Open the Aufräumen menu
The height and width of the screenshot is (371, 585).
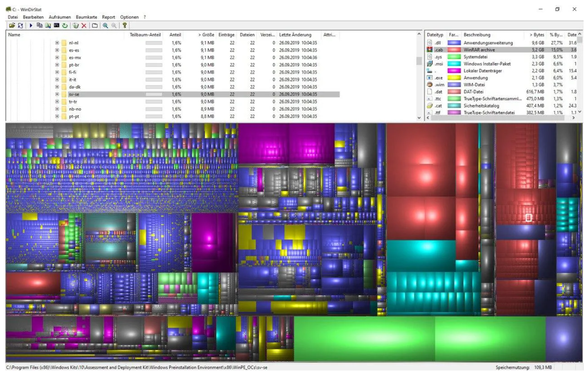point(60,17)
